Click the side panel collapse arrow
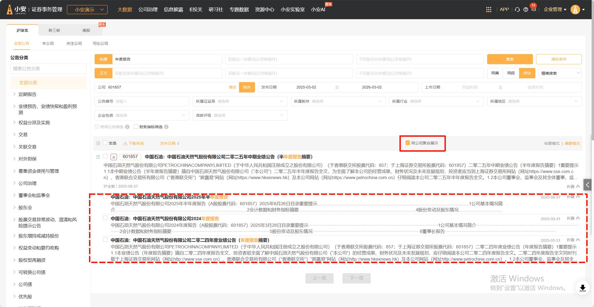The image size is (594, 307). 587,184
